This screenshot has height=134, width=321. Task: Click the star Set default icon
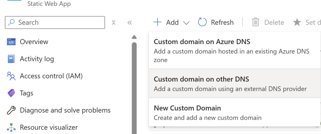(297, 22)
